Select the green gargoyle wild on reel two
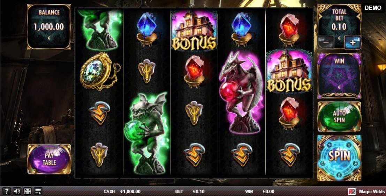The image size is (386, 196). click(147, 133)
